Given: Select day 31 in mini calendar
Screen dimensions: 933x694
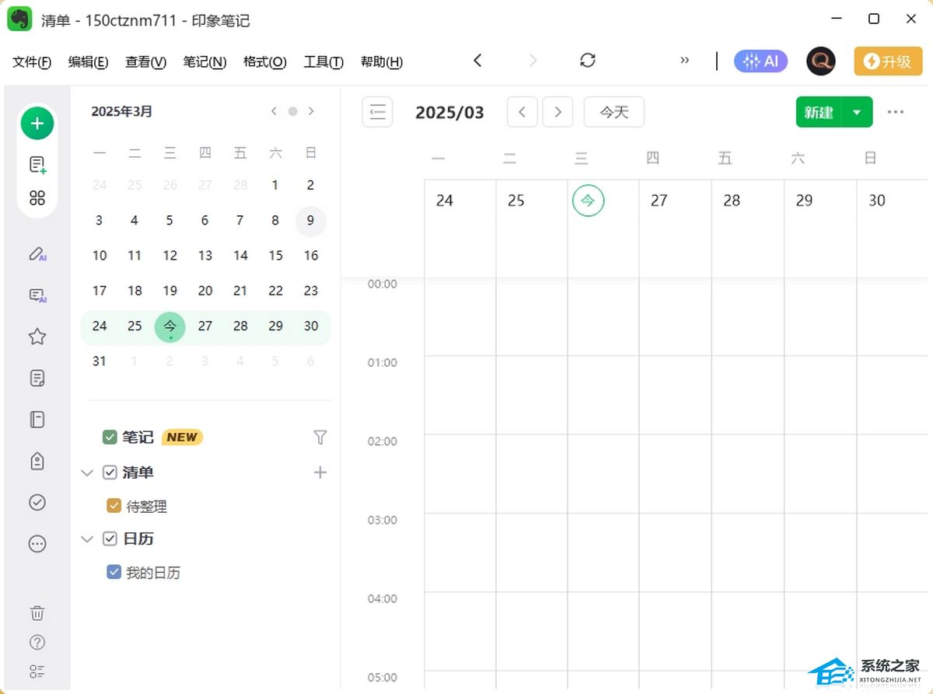Looking at the screenshot, I should [100, 361].
